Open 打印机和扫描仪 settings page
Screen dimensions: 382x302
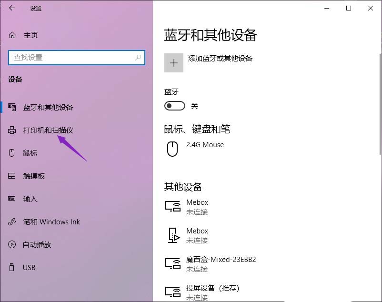pos(48,131)
